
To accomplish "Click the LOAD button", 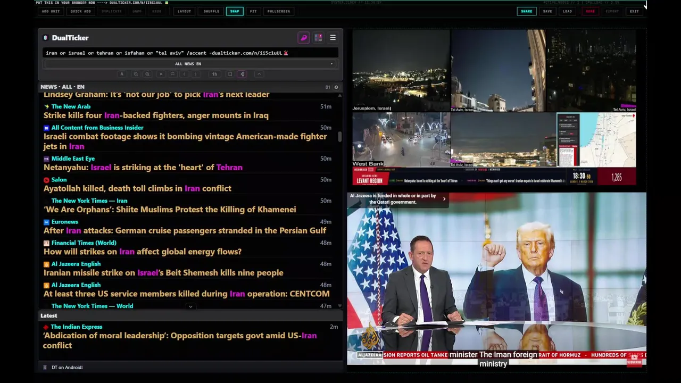I will (x=568, y=11).
